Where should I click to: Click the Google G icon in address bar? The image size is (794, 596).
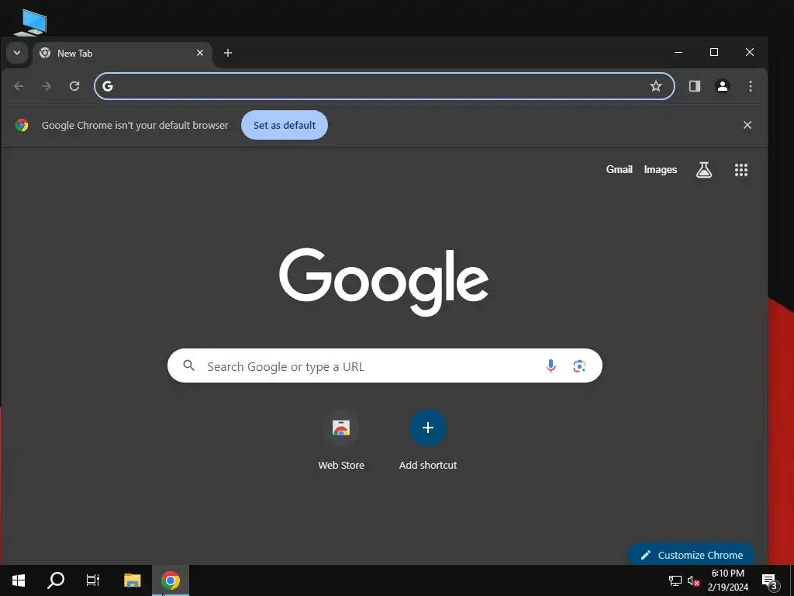tap(108, 86)
